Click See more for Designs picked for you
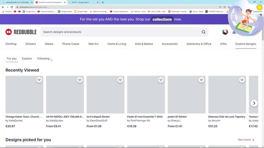The height and width of the screenshot is (148, 264). [x=246, y=140]
